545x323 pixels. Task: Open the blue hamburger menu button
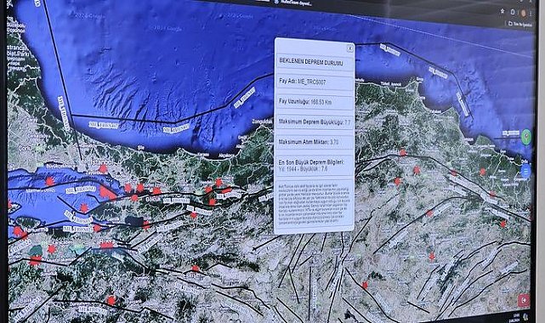526,171
